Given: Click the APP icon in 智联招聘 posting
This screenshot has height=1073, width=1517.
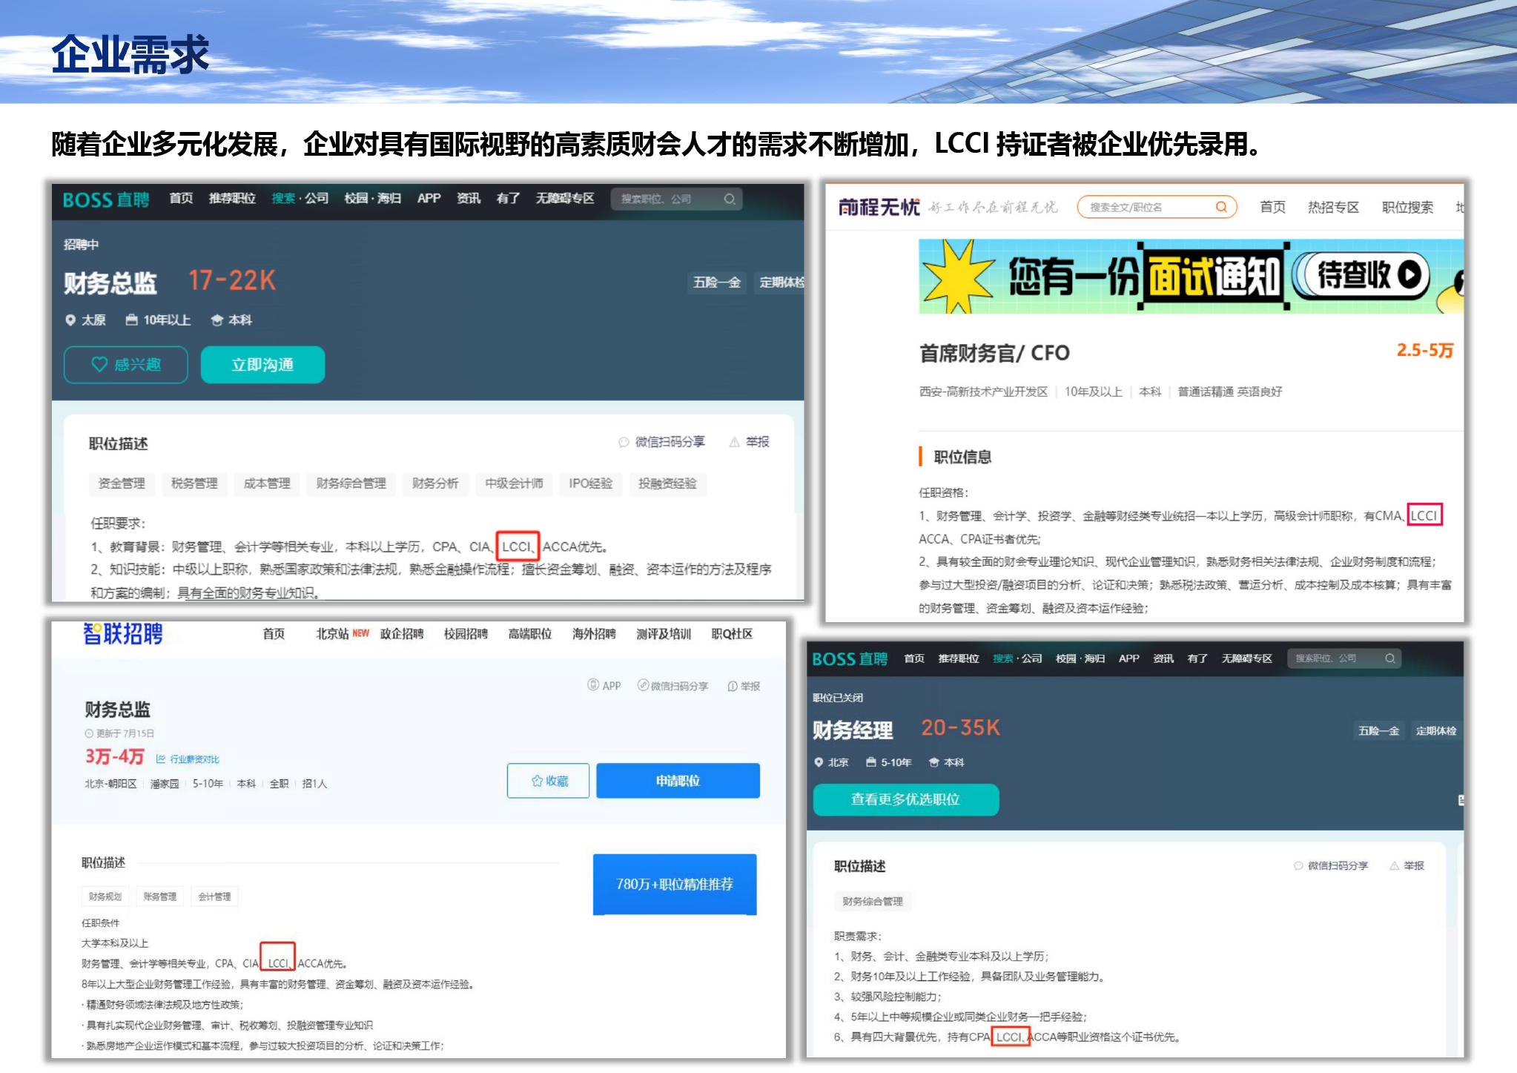Looking at the screenshot, I should (593, 685).
